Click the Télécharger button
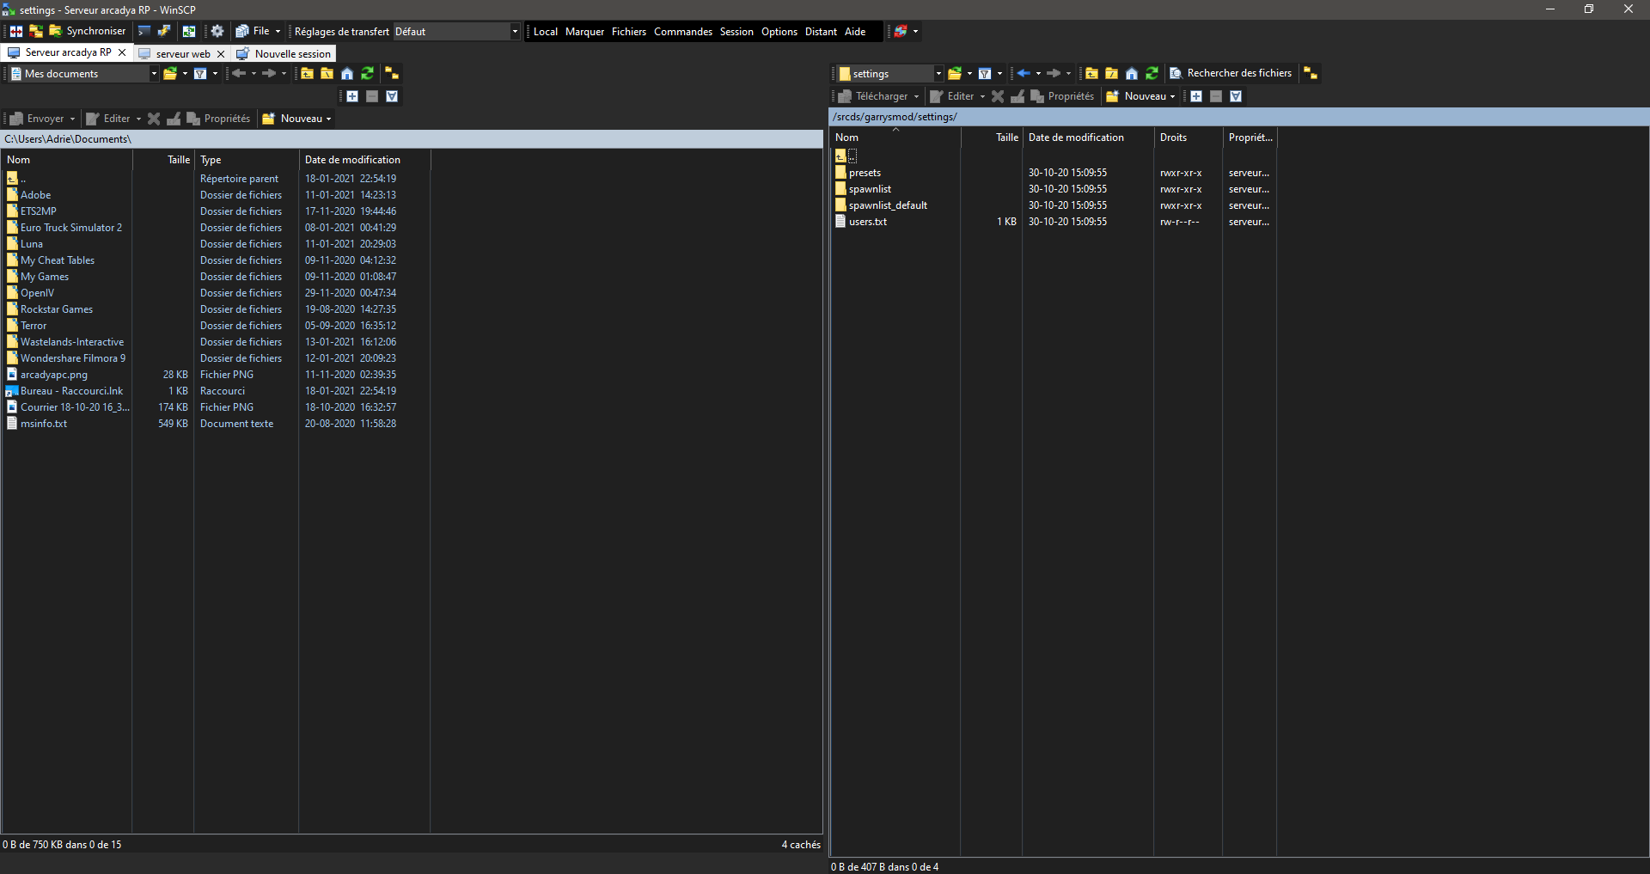Screen dimensions: 1650x874 point(873,97)
